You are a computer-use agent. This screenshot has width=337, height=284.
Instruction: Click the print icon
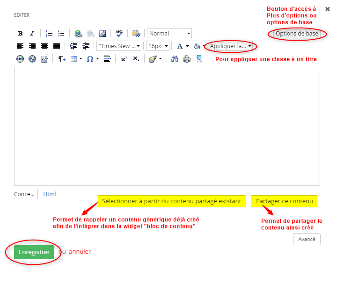(x=187, y=59)
